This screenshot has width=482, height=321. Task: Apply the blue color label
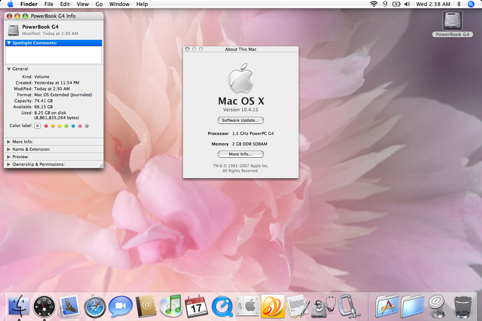[x=73, y=126]
